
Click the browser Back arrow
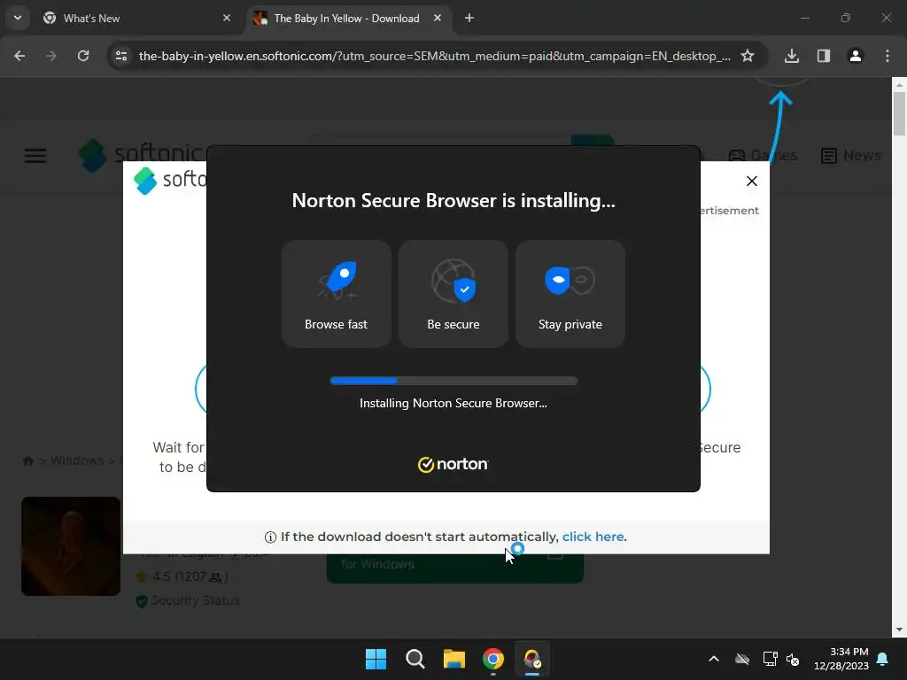tap(19, 56)
